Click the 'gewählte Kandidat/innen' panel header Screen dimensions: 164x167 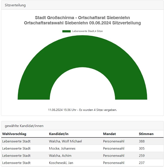pos(82,126)
